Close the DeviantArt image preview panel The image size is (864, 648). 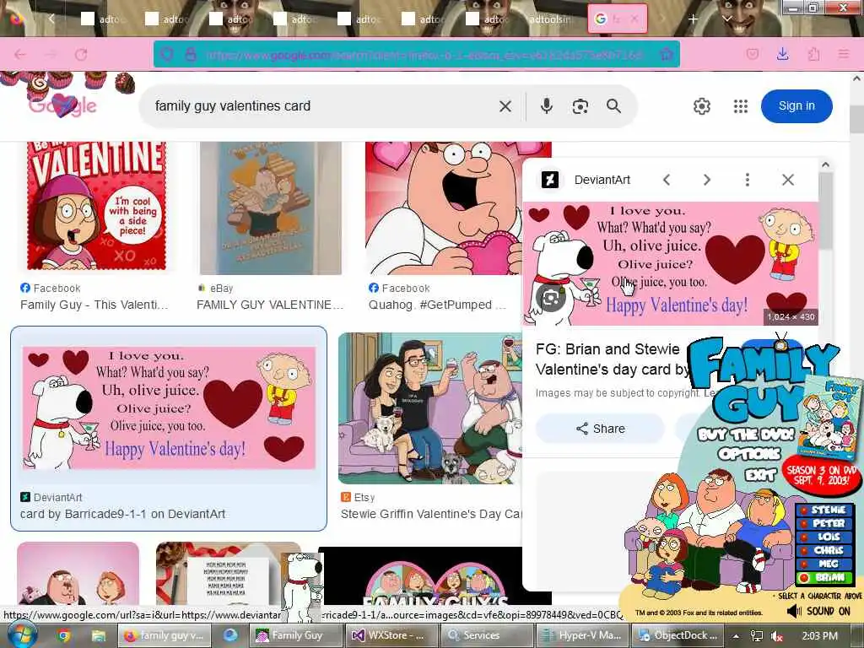[788, 180]
